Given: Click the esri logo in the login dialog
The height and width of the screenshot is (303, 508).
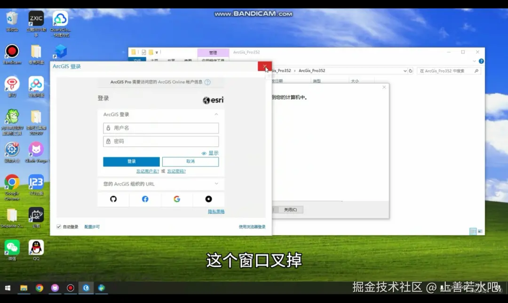Looking at the screenshot, I should (x=212, y=100).
